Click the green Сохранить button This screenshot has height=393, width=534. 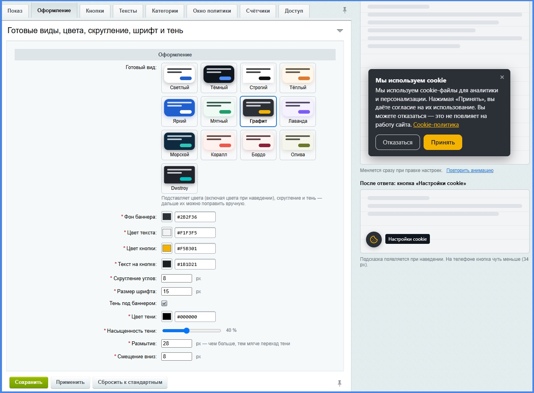point(29,382)
